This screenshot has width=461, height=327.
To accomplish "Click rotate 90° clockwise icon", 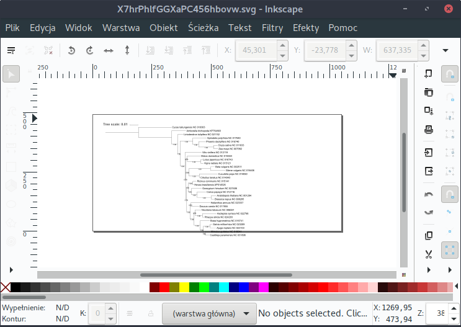I will click(x=89, y=50).
